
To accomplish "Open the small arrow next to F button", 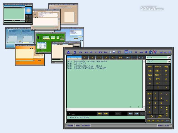I will coord(122,52).
